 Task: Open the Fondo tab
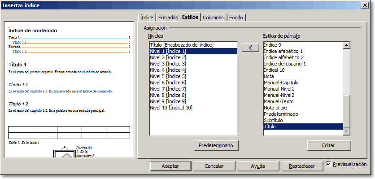click(236, 17)
